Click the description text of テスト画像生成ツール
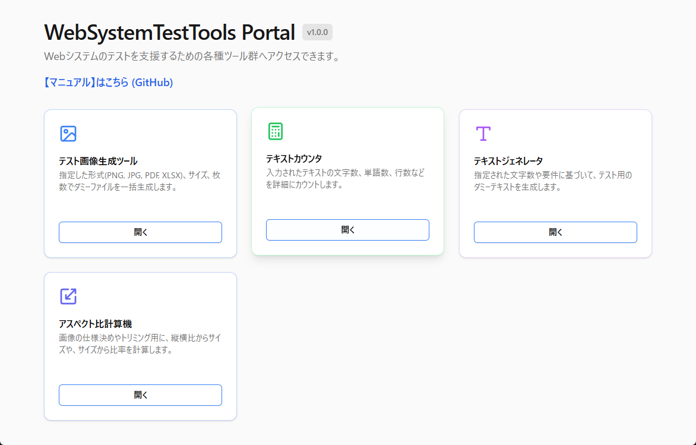This screenshot has width=696, height=445. coord(140,181)
